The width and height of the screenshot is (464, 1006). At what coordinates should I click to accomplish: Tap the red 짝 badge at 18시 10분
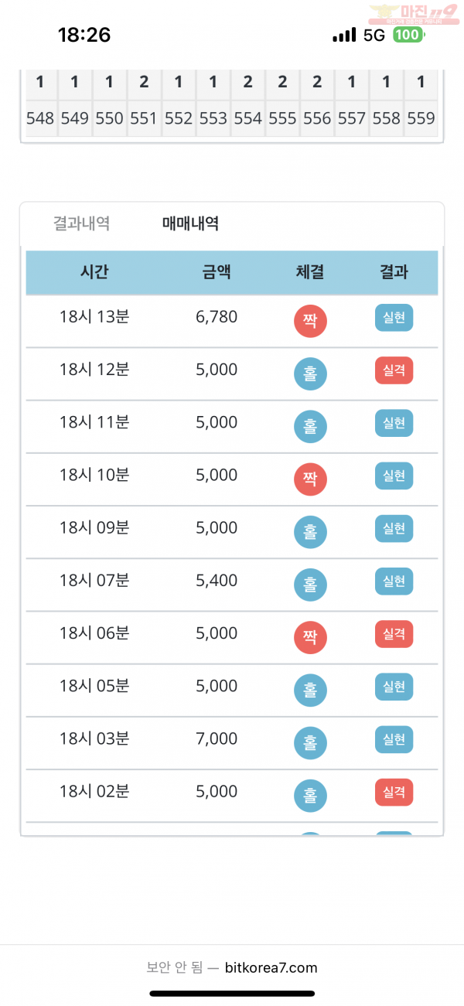[310, 479]
